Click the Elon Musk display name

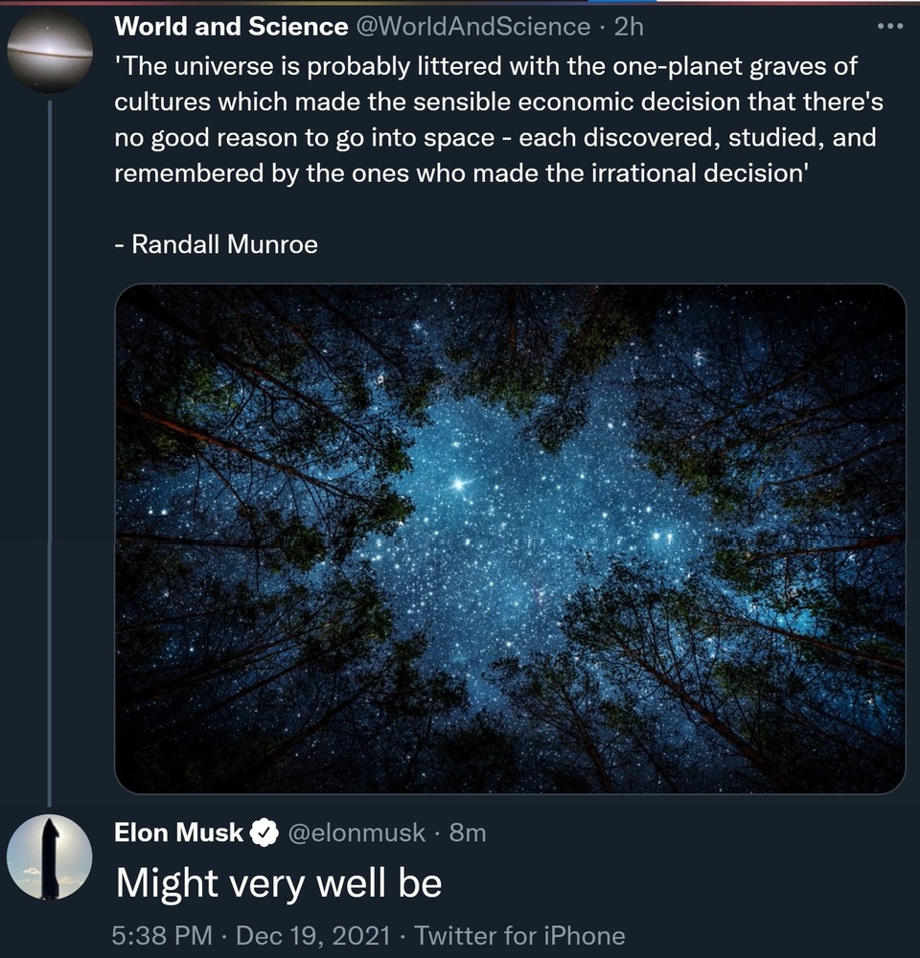click(178, 833)
